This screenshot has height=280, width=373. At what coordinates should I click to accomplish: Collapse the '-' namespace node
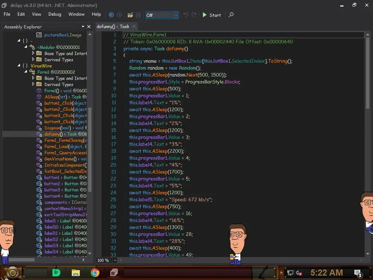(19, 40)
